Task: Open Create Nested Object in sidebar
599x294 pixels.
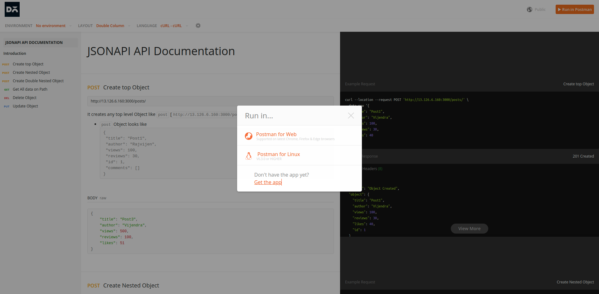Action: pyautogui.click(x=31, y=73)
